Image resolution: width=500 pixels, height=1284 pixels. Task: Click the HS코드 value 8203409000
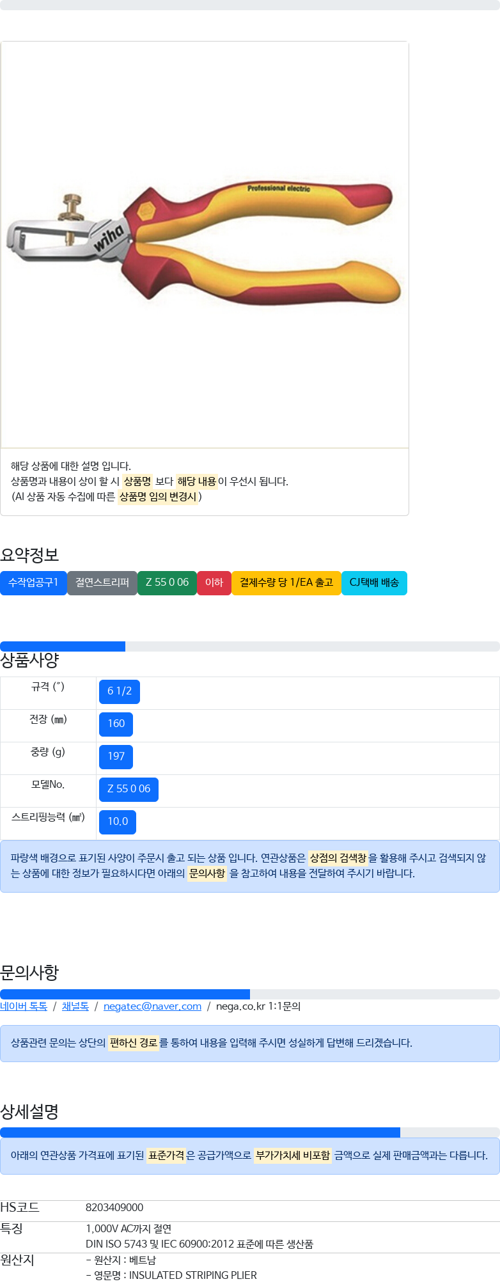tap(114, 1207)
